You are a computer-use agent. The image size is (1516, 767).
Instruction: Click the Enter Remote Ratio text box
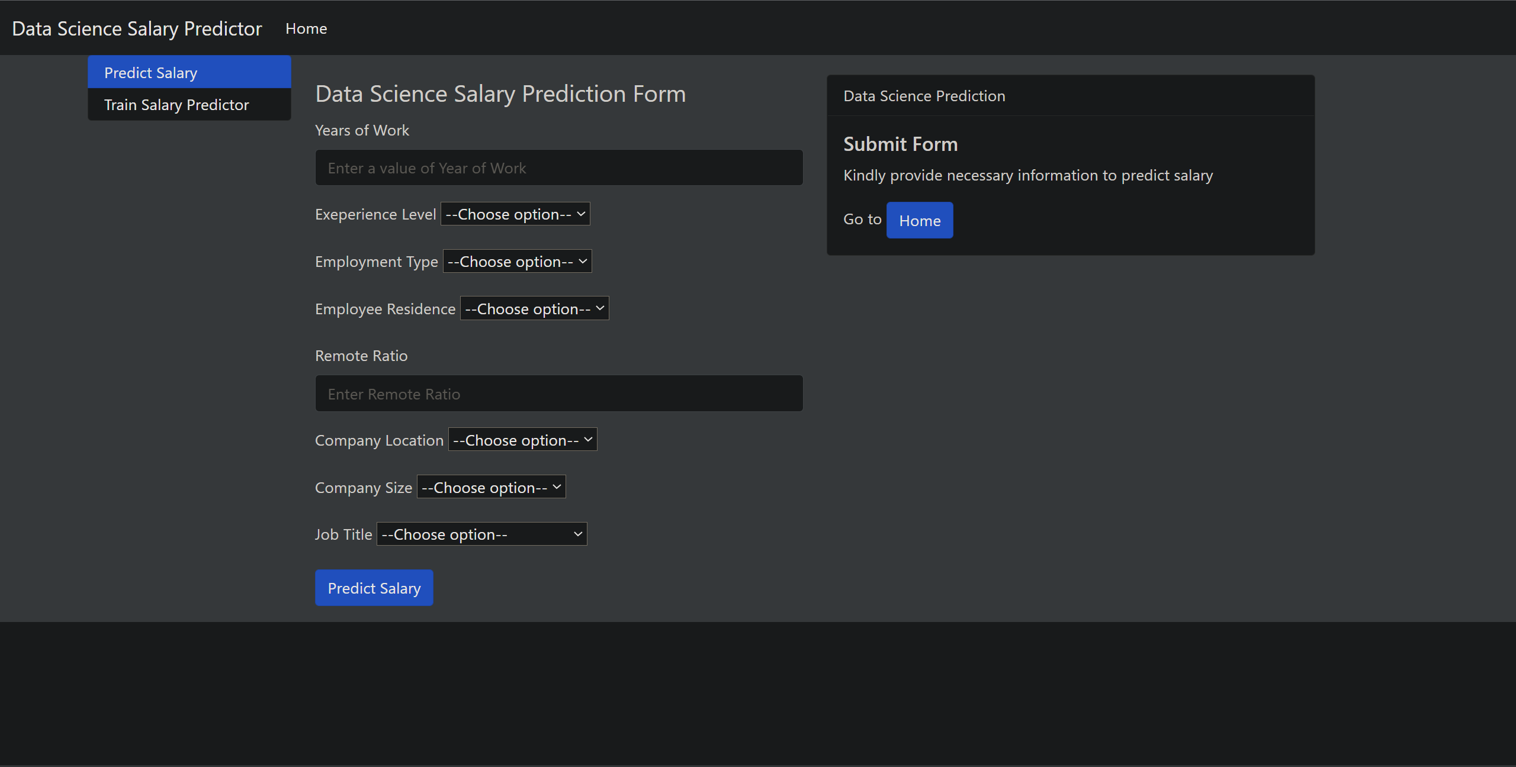[x=558, y=393]
